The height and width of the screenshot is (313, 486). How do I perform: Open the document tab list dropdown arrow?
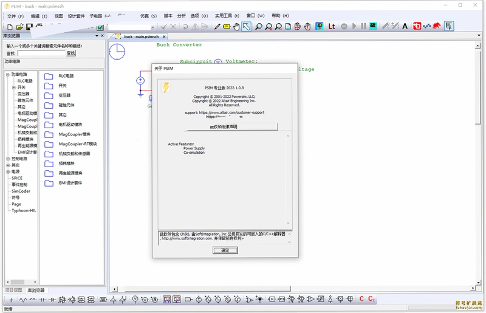(x=479, y=36)
